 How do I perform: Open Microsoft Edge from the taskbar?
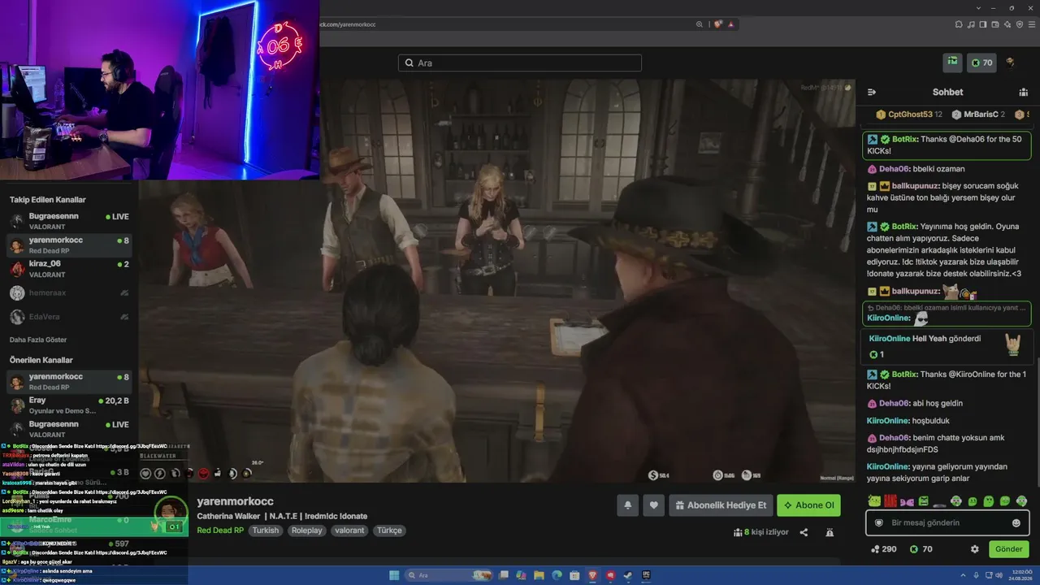coord(557,575)
